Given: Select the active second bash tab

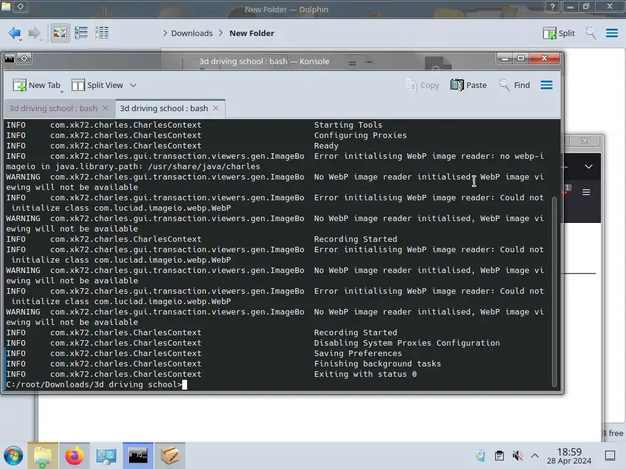Looking at the screenshot, I should pos(164,109).
